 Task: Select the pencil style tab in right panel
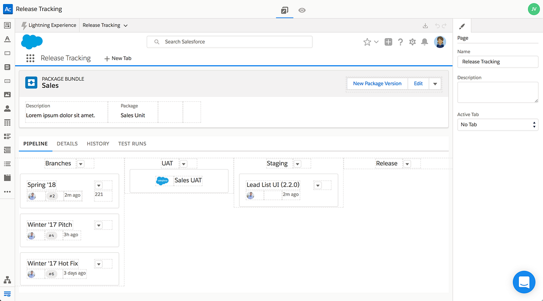[462, 26]
